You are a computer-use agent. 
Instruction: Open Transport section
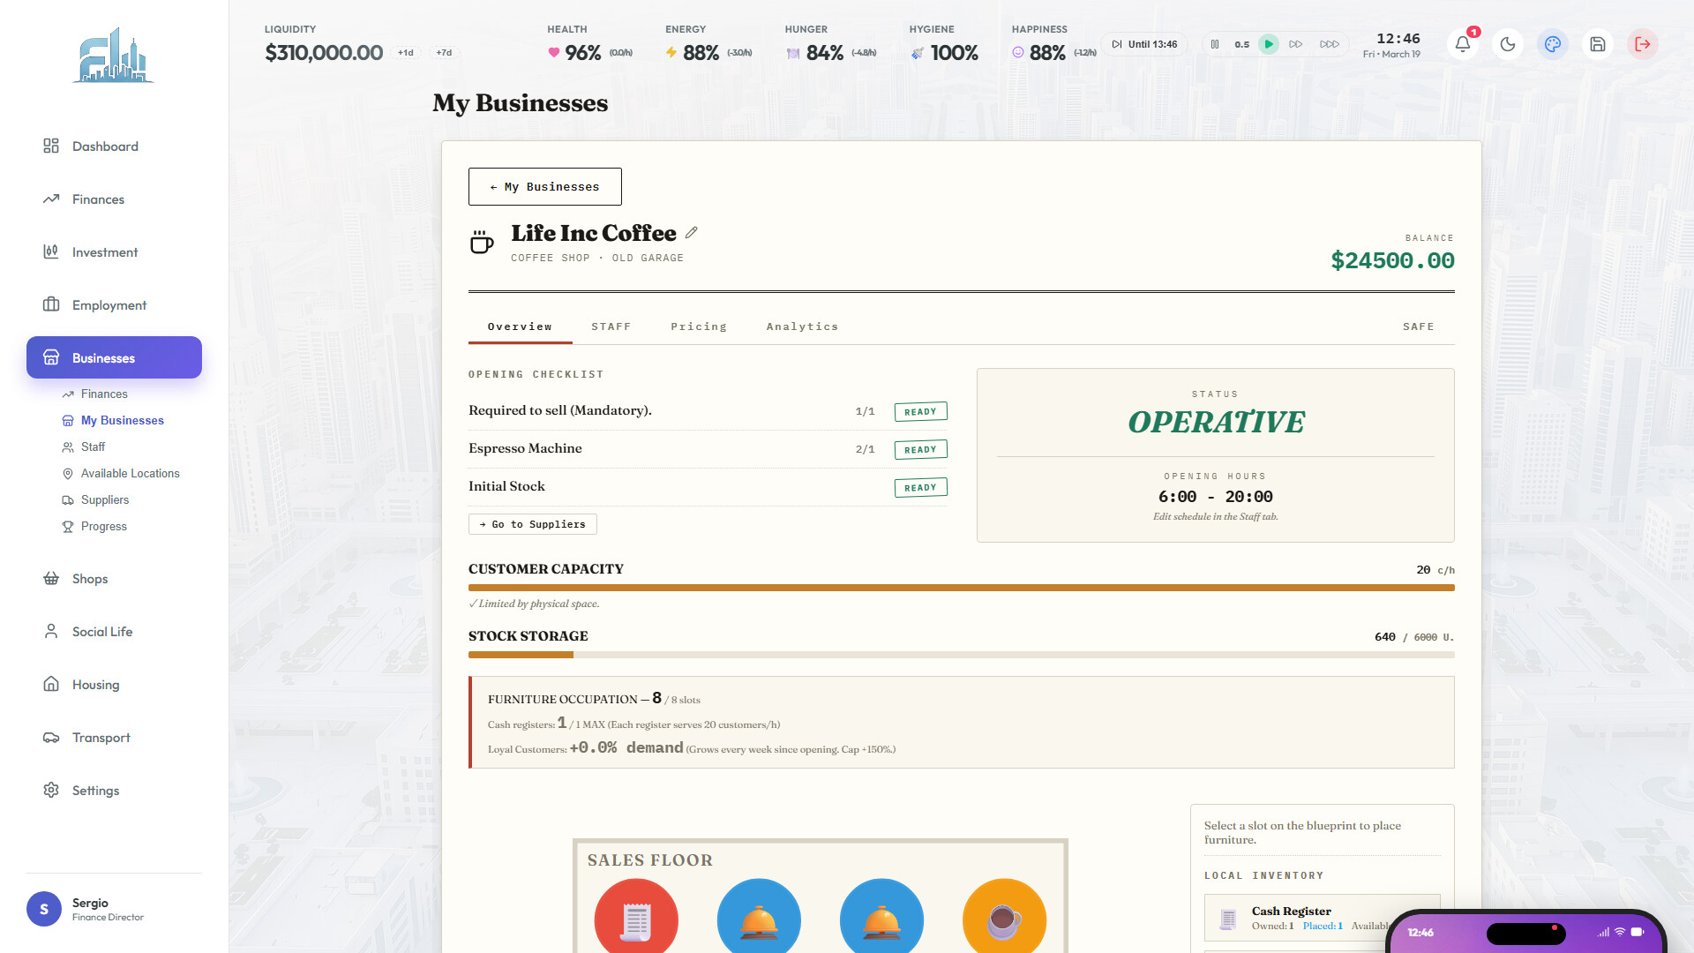click(x=114, y=737)
